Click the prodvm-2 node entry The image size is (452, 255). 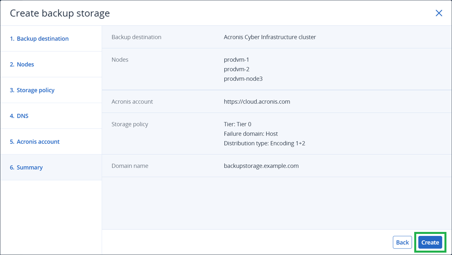pyautogui.click(x=237, y=69)
